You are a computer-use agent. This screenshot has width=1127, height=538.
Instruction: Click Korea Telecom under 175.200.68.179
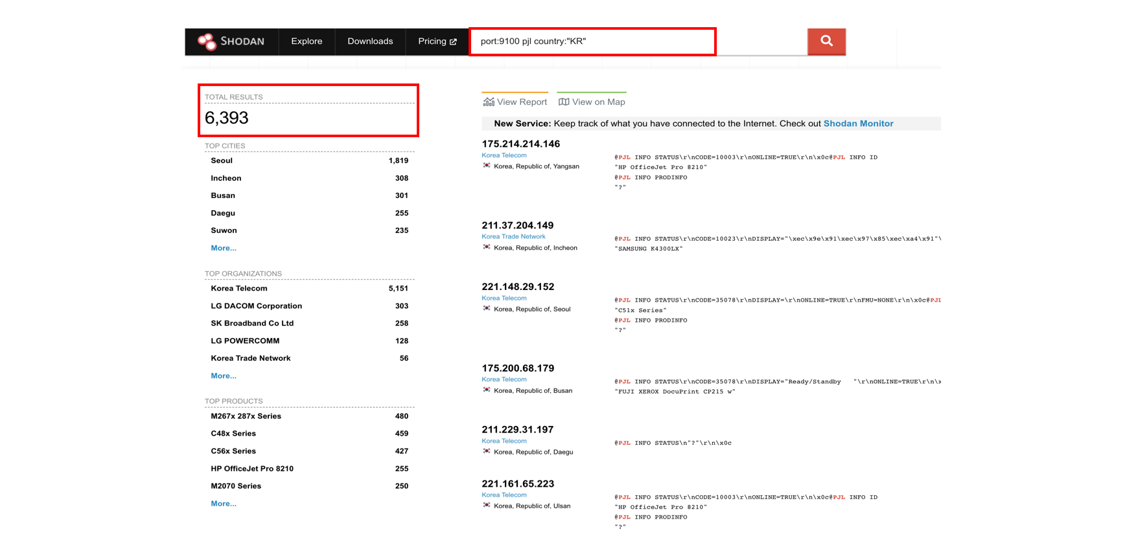[504, 379]
